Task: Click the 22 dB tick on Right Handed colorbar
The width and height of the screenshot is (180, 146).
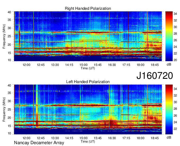Action: 175,53
